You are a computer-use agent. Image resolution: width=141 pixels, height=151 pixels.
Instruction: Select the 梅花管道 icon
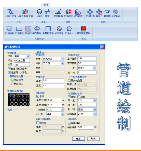(37, 29)
